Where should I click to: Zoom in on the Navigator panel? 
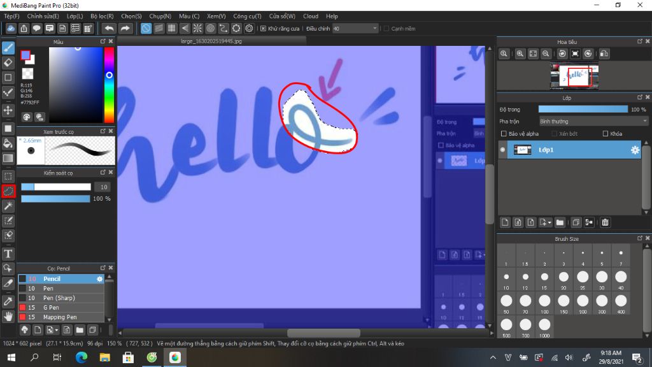[x=520, y=54]
